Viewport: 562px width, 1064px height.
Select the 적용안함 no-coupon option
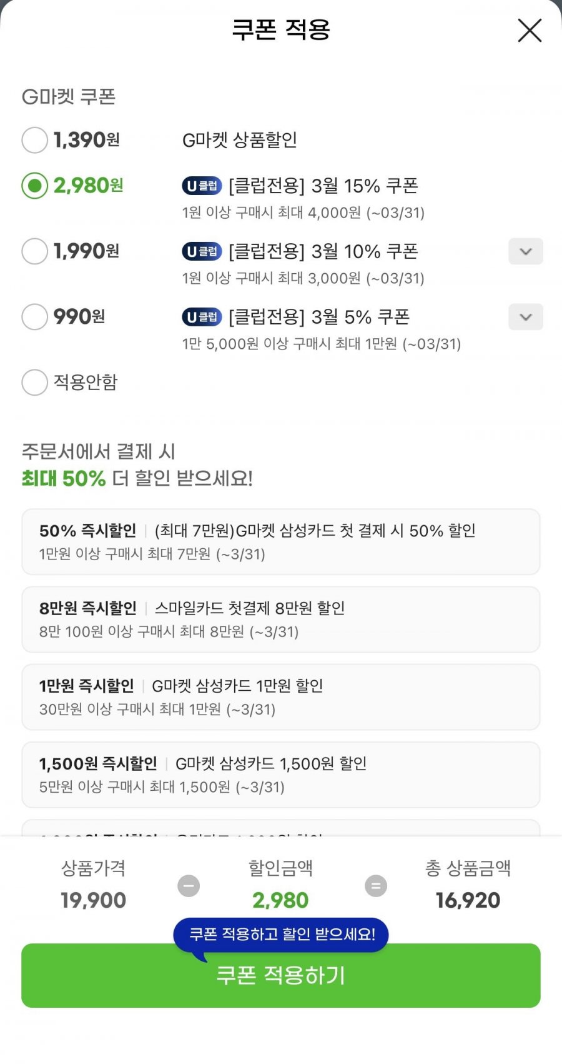point(35,382)
